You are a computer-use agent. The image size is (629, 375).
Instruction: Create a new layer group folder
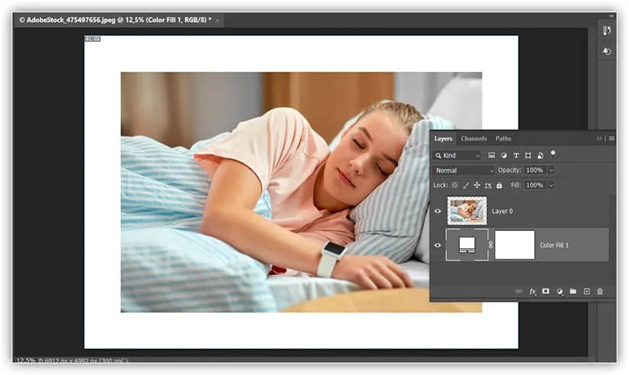tap(573, 292)
